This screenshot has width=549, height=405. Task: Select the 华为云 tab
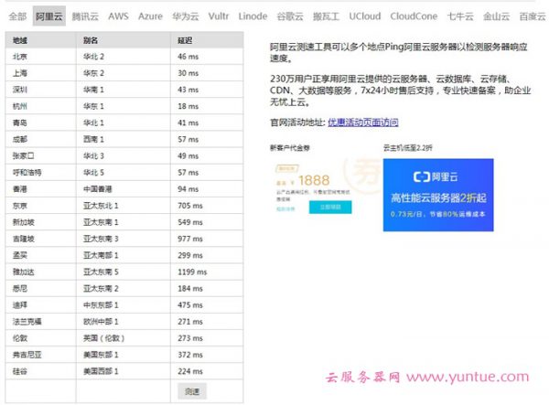pyautogui.click(x=186, y=16)
